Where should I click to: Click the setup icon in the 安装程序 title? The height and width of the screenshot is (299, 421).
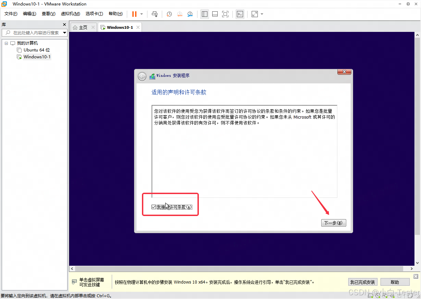pyautogui.click(x=152, y=76)
